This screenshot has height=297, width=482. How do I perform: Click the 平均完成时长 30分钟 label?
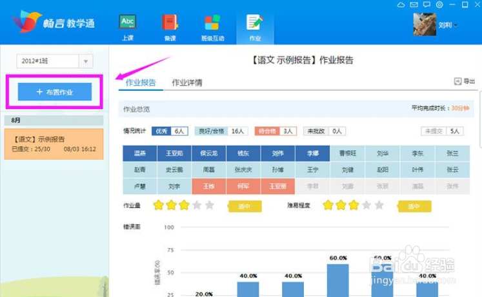click(440, 108)
